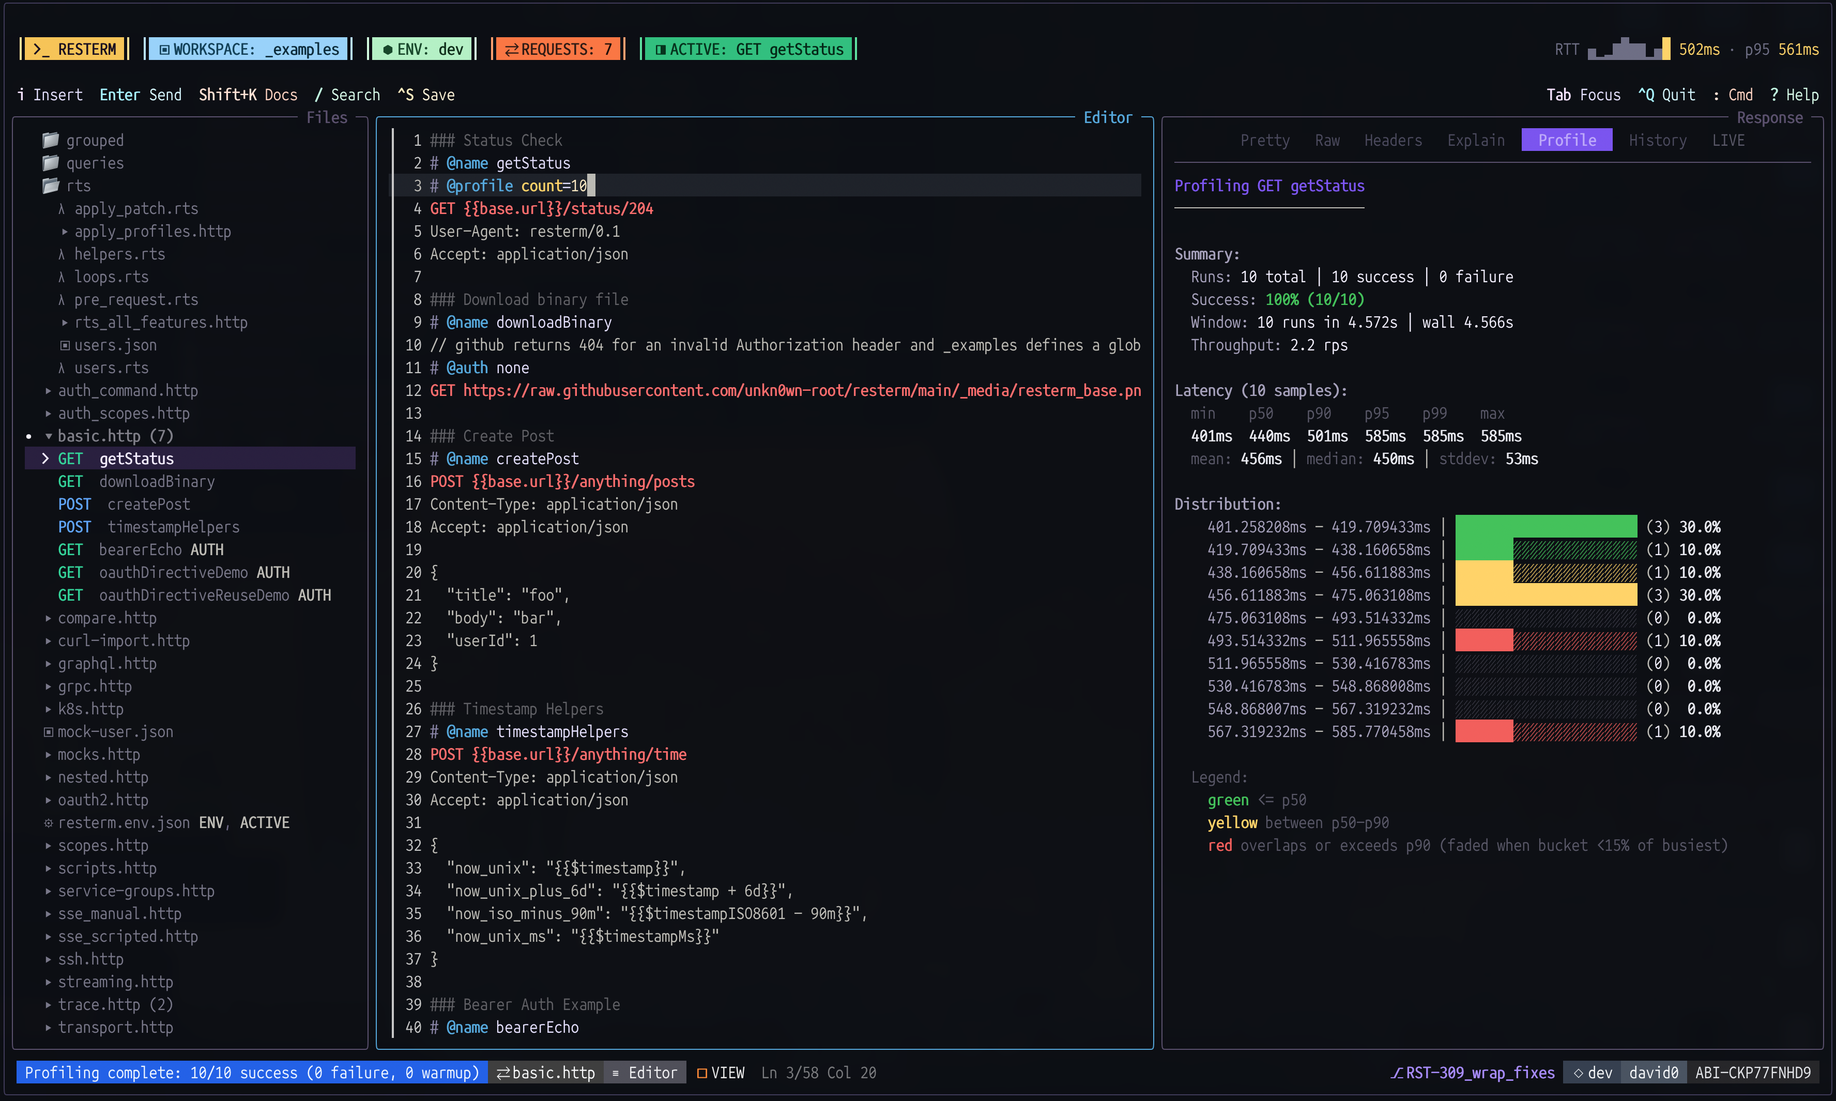Click the / Search shortcut
The height and width of the screenshot is (1101, 1836).
click(x=347, y=95)
